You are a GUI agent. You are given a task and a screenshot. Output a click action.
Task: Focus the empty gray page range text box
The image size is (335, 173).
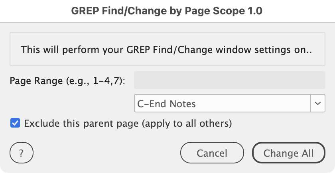point(229,81)
